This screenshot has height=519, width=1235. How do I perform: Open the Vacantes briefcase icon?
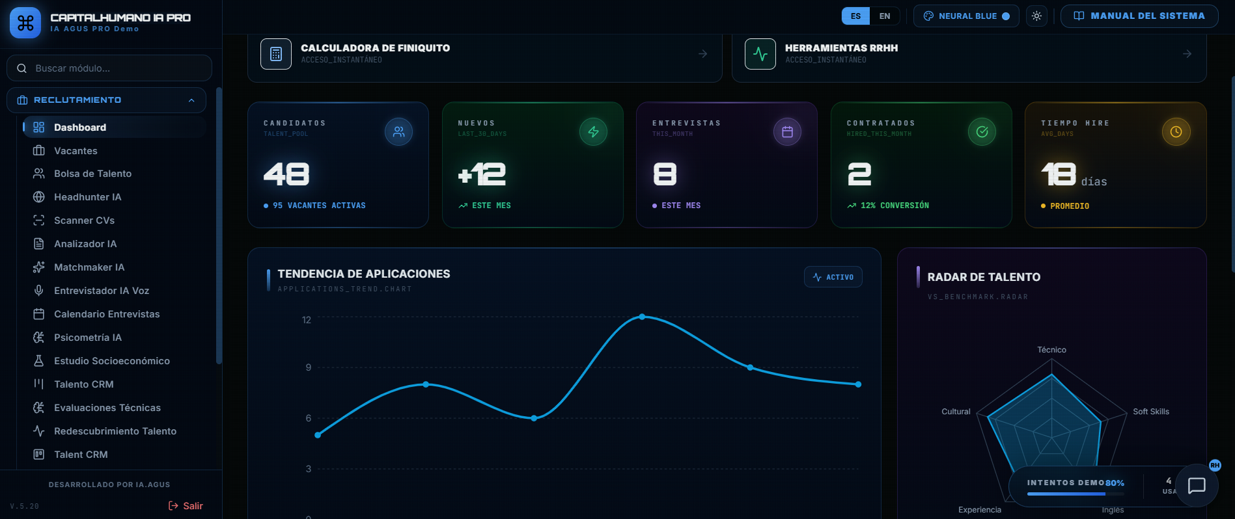[x=39, y=151]
